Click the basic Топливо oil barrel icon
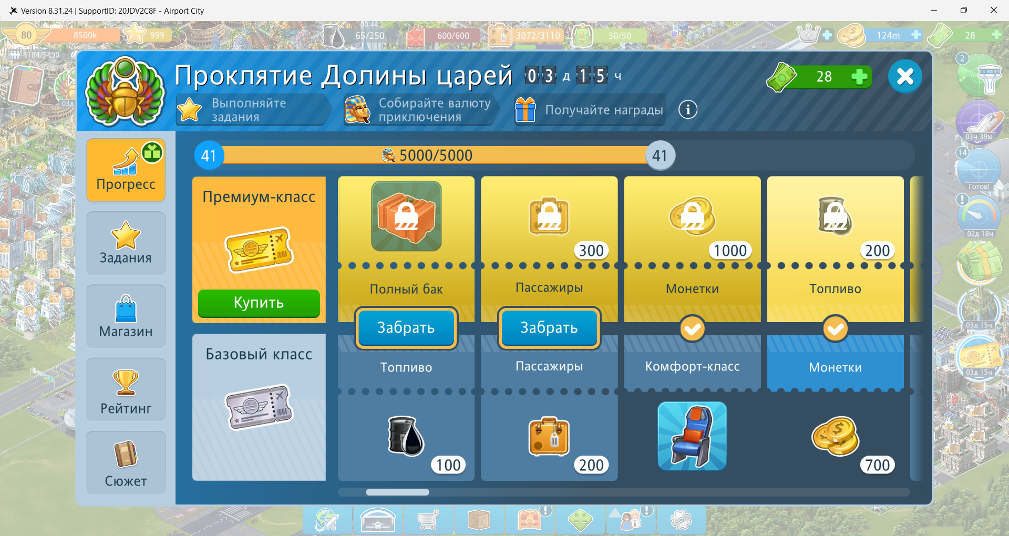 406,436
